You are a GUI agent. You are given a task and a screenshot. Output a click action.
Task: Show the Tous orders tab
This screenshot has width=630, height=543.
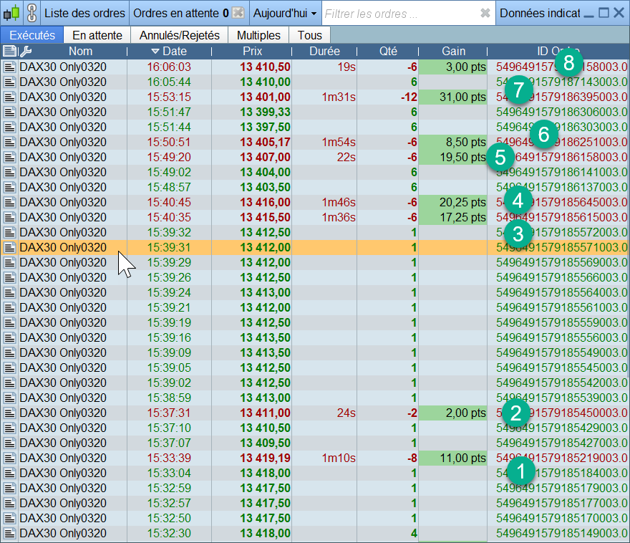(309, 35)
